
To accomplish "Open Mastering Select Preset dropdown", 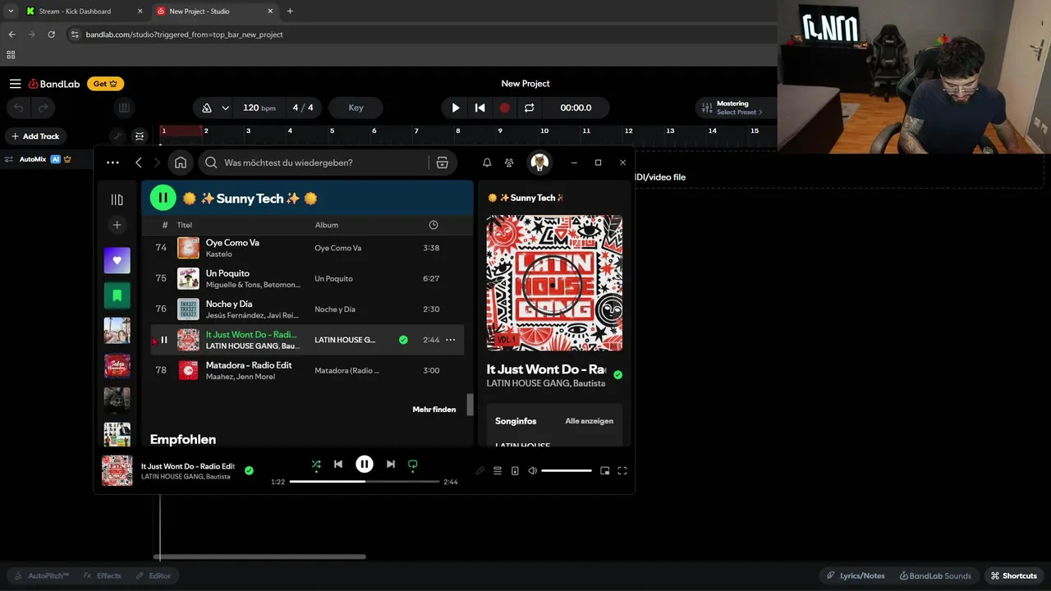I will click(732, 108).
